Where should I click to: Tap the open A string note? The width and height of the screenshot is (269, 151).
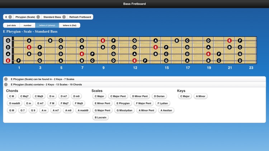click(x=8, y=54)
